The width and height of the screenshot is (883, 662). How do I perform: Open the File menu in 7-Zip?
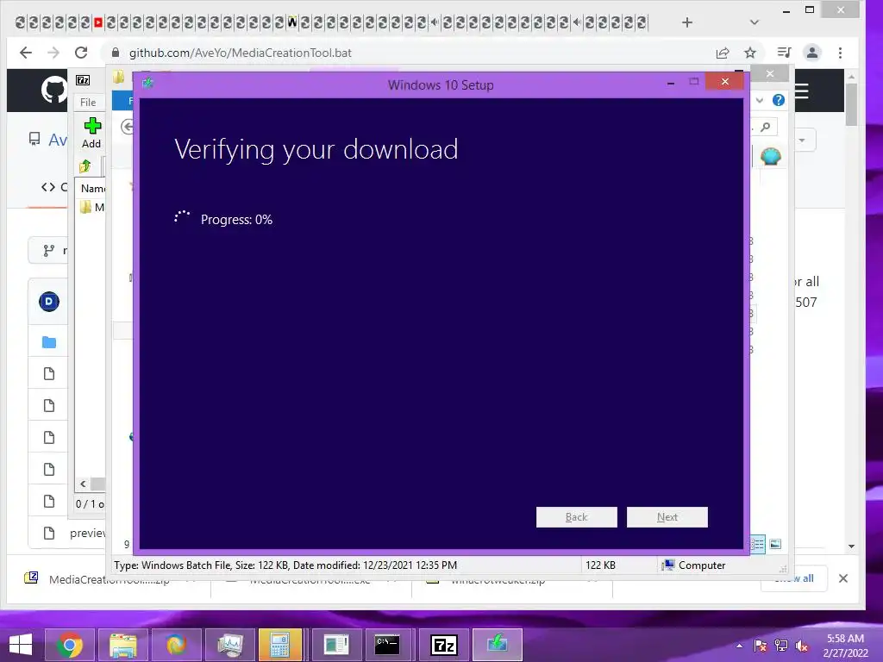coord(88,102)
